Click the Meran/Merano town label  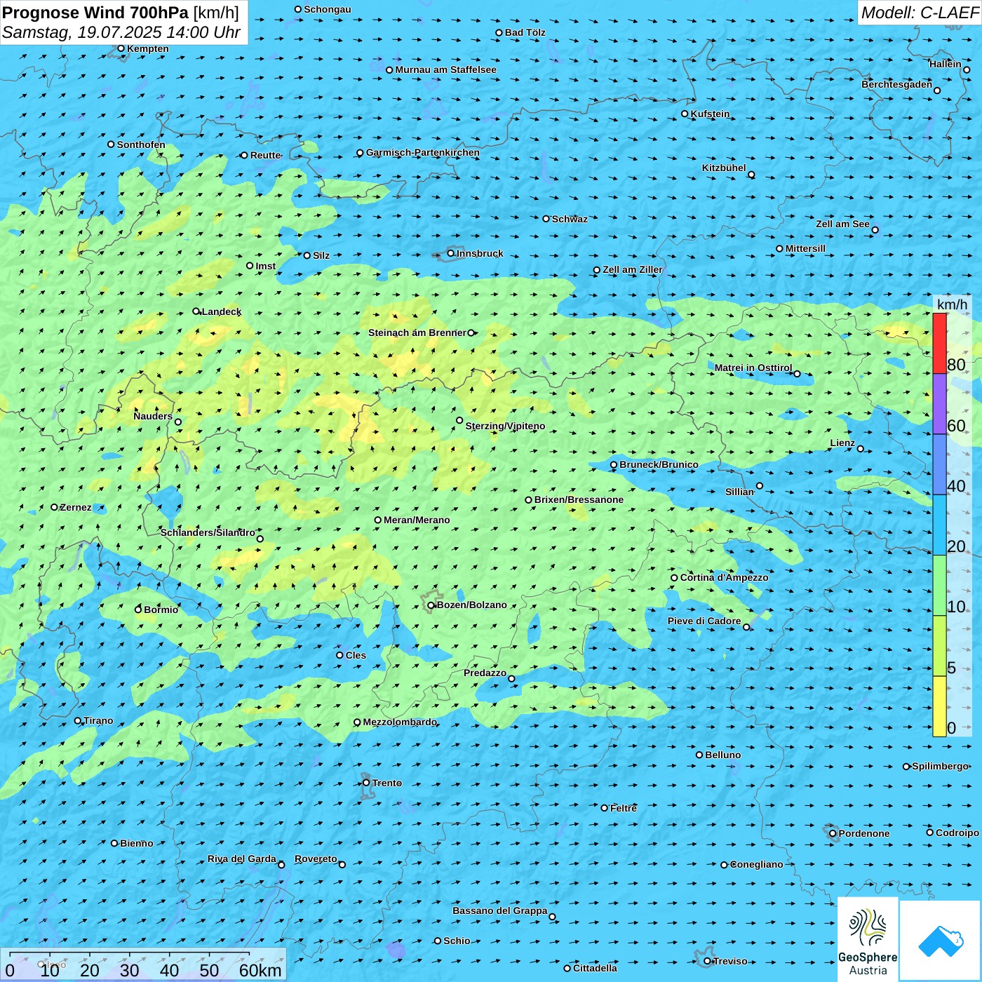[x=417, y=520]
